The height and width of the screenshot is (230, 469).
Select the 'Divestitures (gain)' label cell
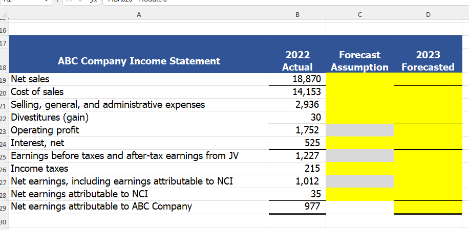[x=139, y=118]
